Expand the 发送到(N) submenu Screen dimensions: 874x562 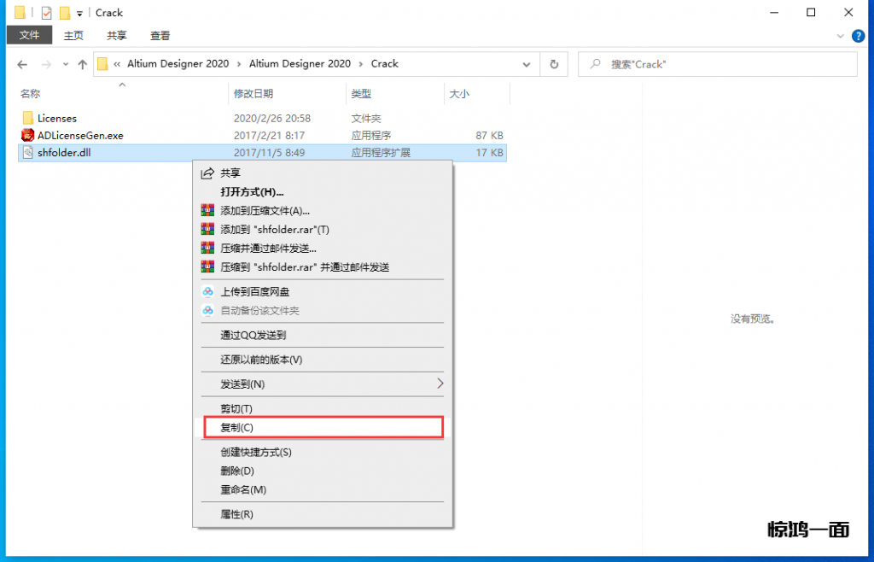pyautogui.click(x=440, y=384)
